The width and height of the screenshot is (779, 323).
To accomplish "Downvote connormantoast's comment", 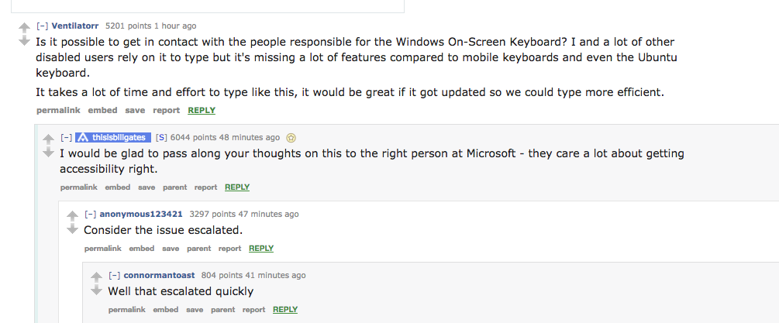I will click(96, 290).
